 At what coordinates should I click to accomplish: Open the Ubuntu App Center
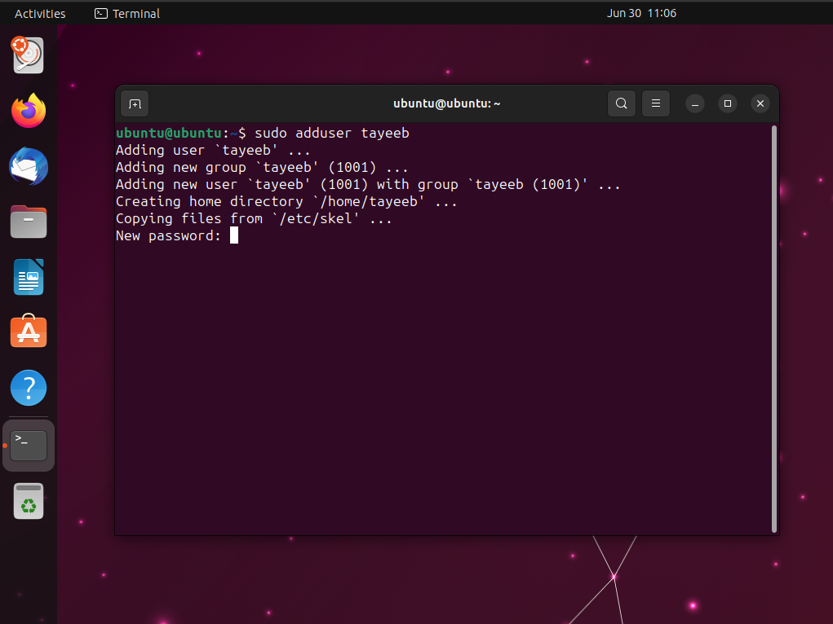(x=28, y=332)
